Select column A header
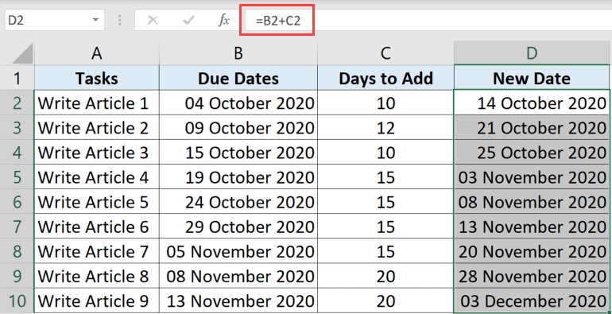 [x=97, y=53]
